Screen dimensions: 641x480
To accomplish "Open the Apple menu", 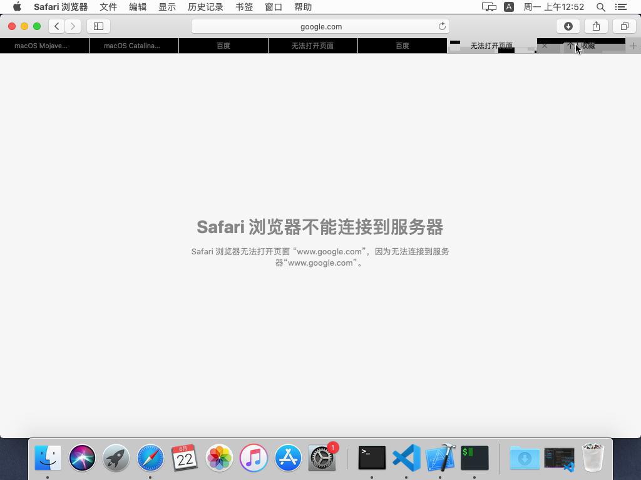I will tap(17, 7).
